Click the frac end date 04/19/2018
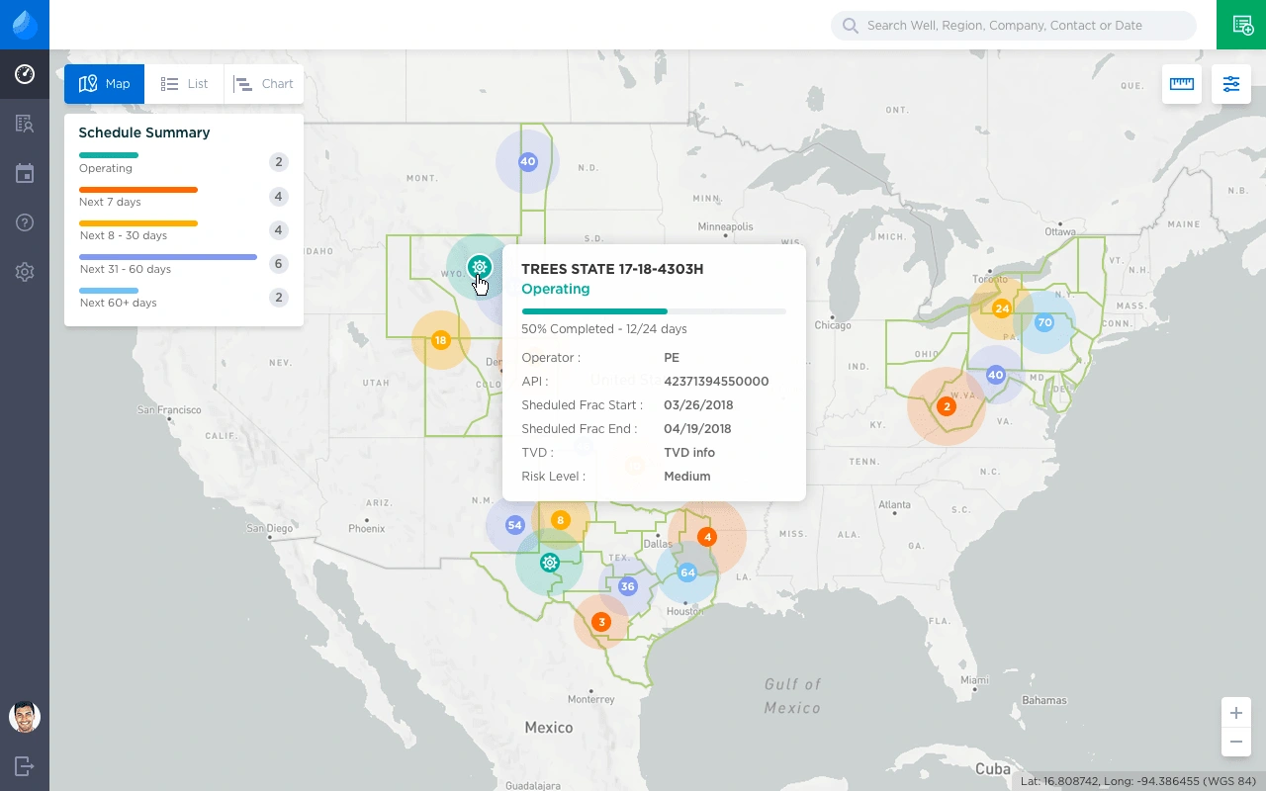Screen dimensions: 1266x791 697,429
